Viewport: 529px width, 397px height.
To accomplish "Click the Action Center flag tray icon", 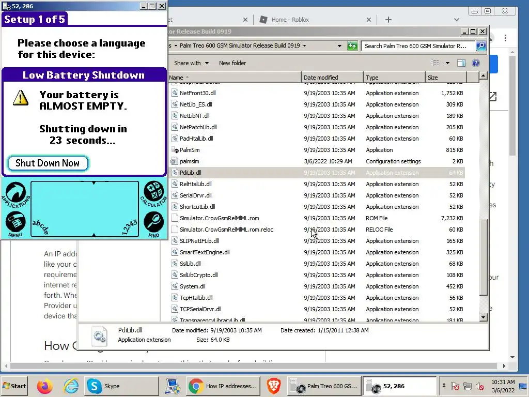I will pyautogui.click(x=455, y=386).
